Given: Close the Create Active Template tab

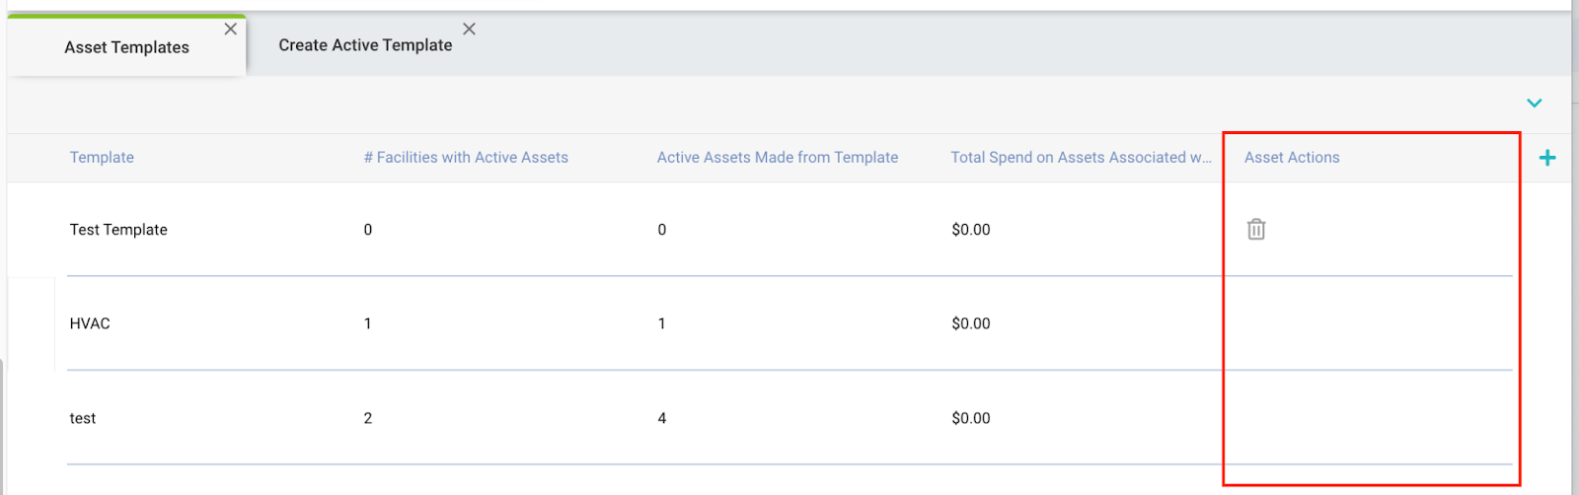Looking at the screenshot, I should [469, 30].
